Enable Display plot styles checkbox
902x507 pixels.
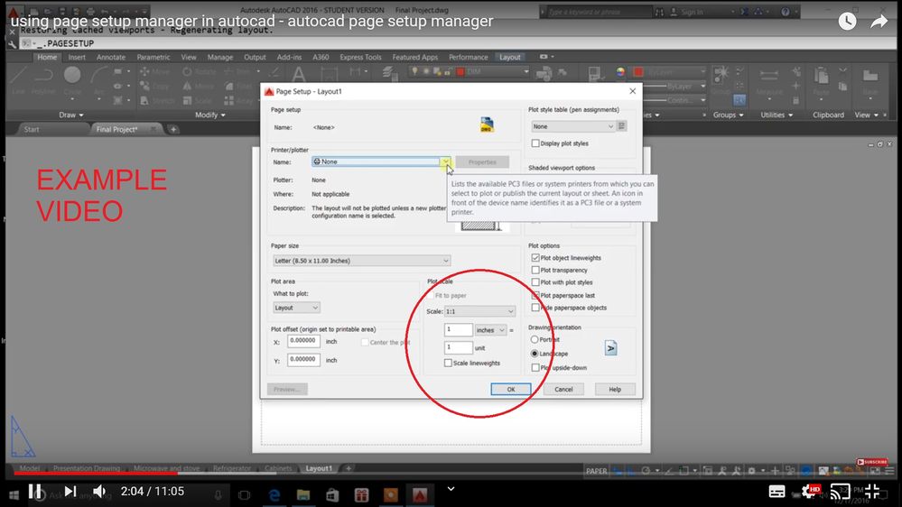535,143
